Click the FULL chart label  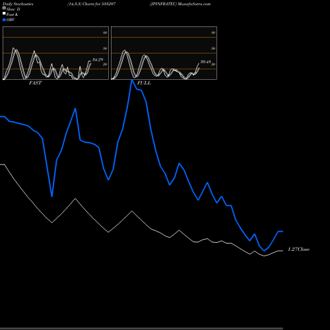coord(144,83)
